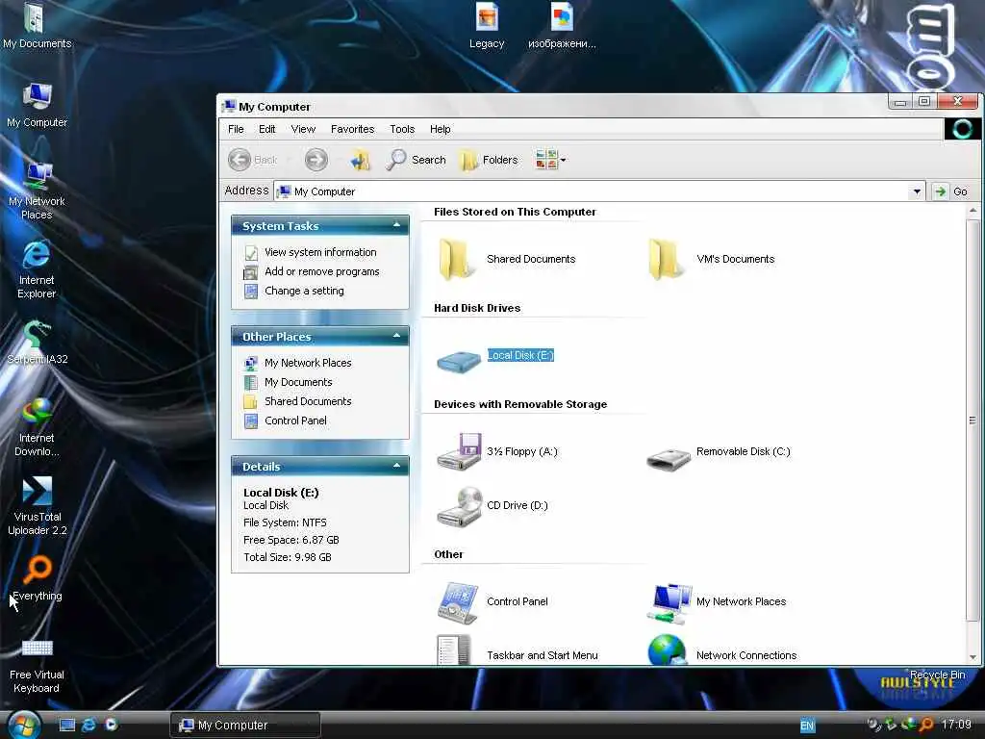This screenshot has width=985, height=739.
Task: Select VirusTotal Uploader 2.2 desktop icon
Action: point(38,506)
